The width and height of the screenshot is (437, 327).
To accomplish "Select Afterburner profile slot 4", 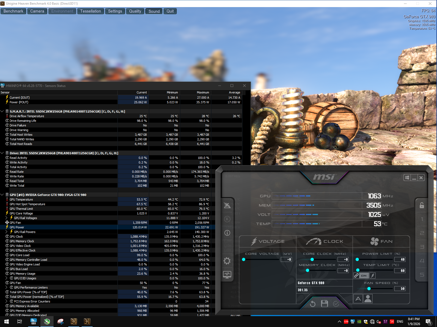I will (422, 261).
